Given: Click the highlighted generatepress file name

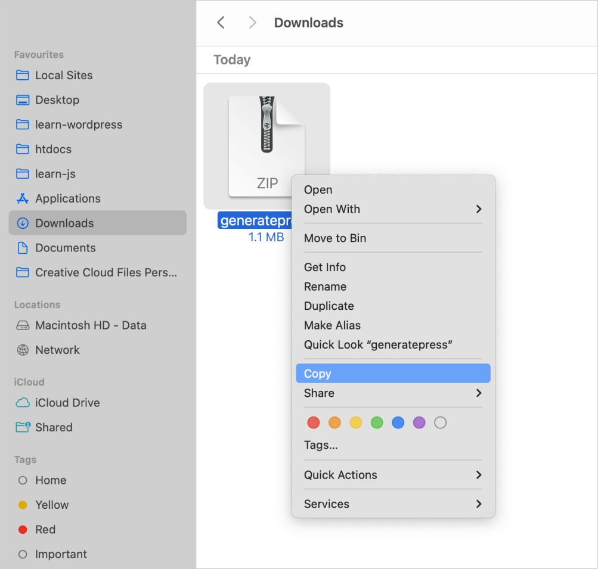Looking at the screenshot, I should 255,220.
